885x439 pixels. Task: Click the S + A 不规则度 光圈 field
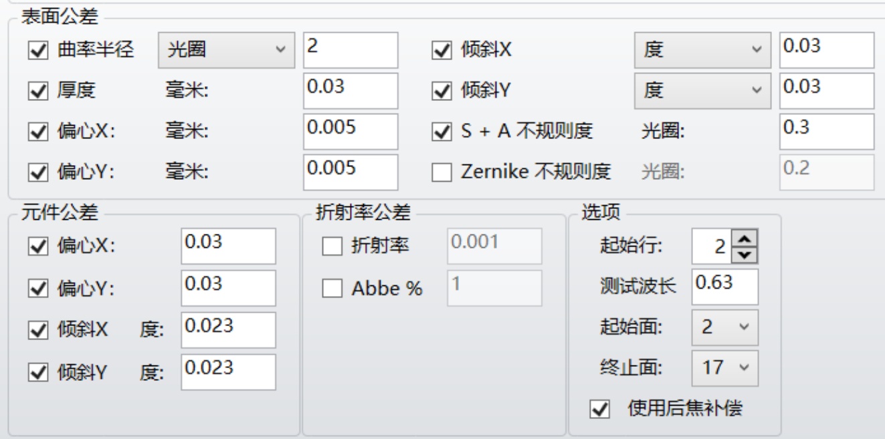coord(827,132)
